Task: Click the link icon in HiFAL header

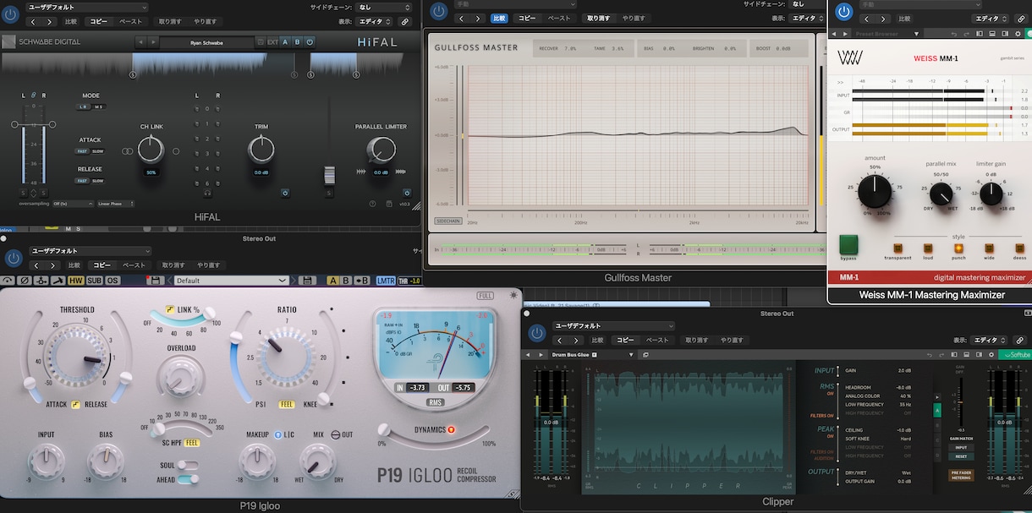Action: (x=404, y=21)
